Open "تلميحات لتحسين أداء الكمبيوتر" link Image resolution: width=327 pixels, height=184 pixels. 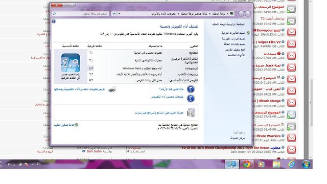(x=167, y=97)
